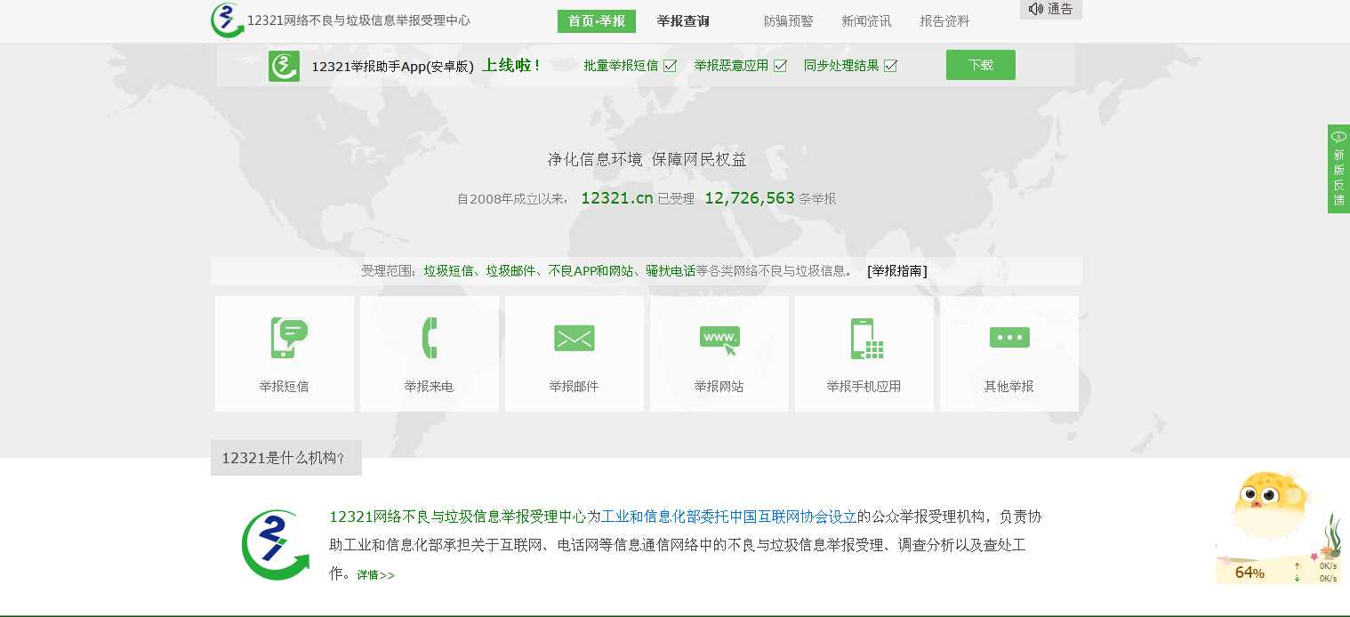1350x617 pixels.
Task: Click the 举报来电 phone call icon
Action: tap(430, 338)
